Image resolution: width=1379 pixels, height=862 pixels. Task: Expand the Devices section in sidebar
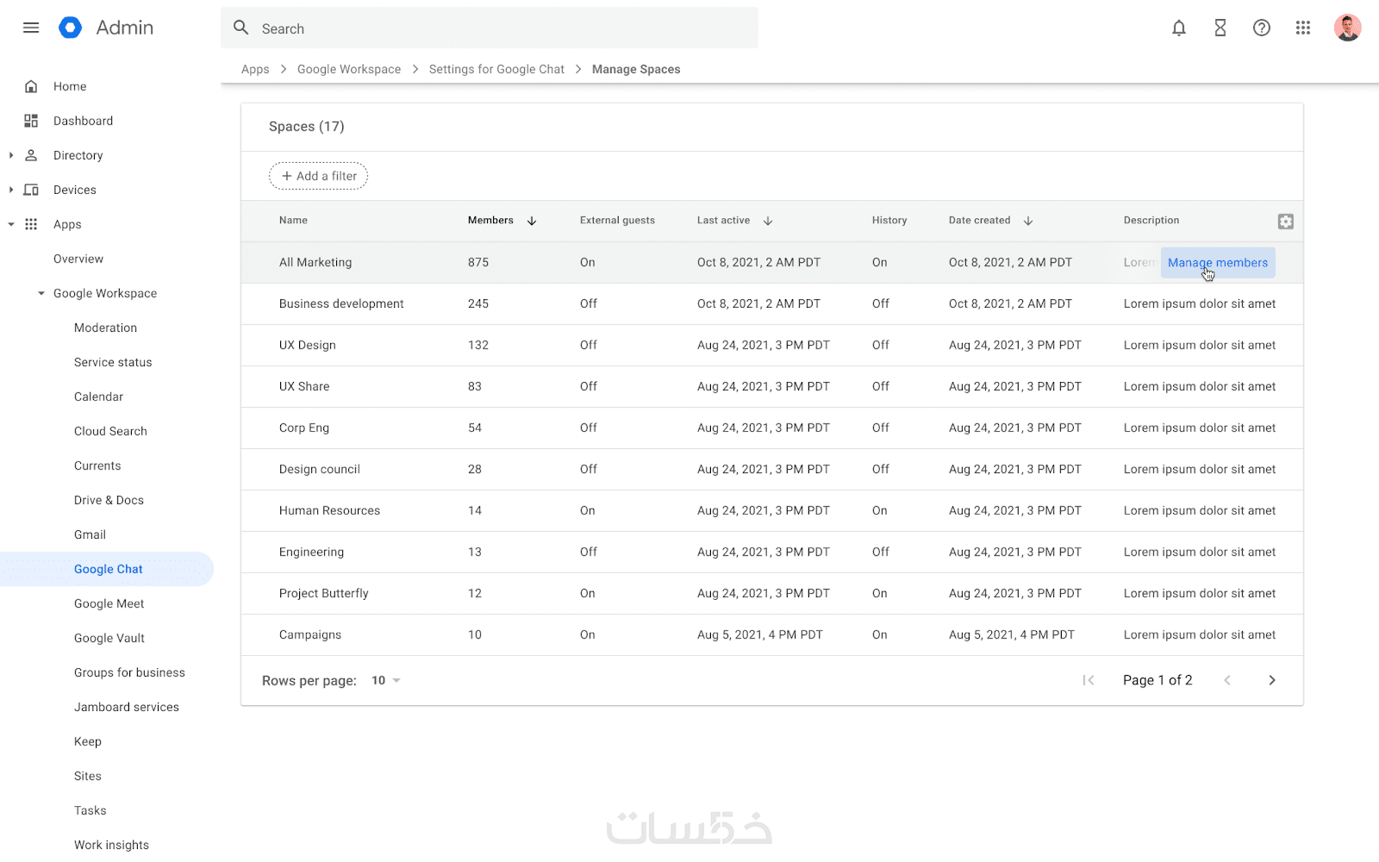(11, 190)
